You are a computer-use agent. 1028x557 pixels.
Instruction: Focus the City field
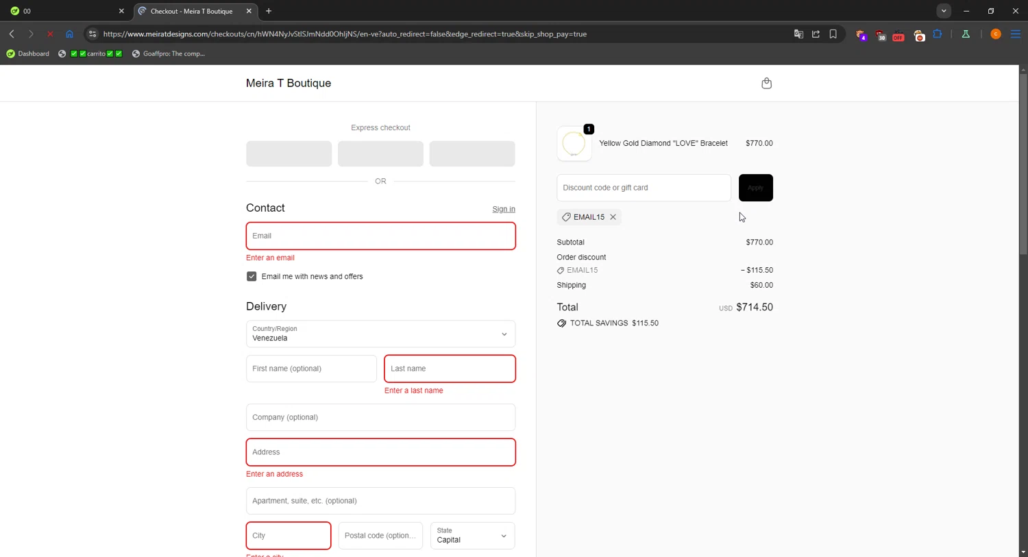[x=289, y=536]
